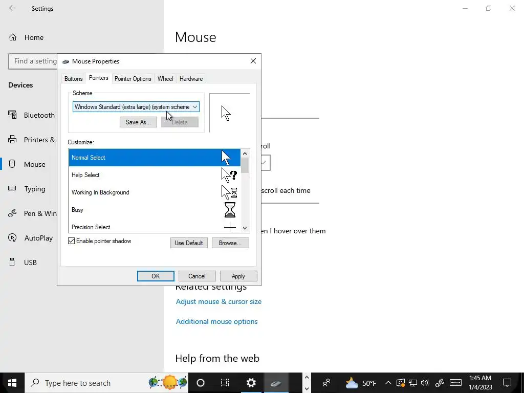Open Cortana from the taskbar
The image size is (524, 393).
201,383
